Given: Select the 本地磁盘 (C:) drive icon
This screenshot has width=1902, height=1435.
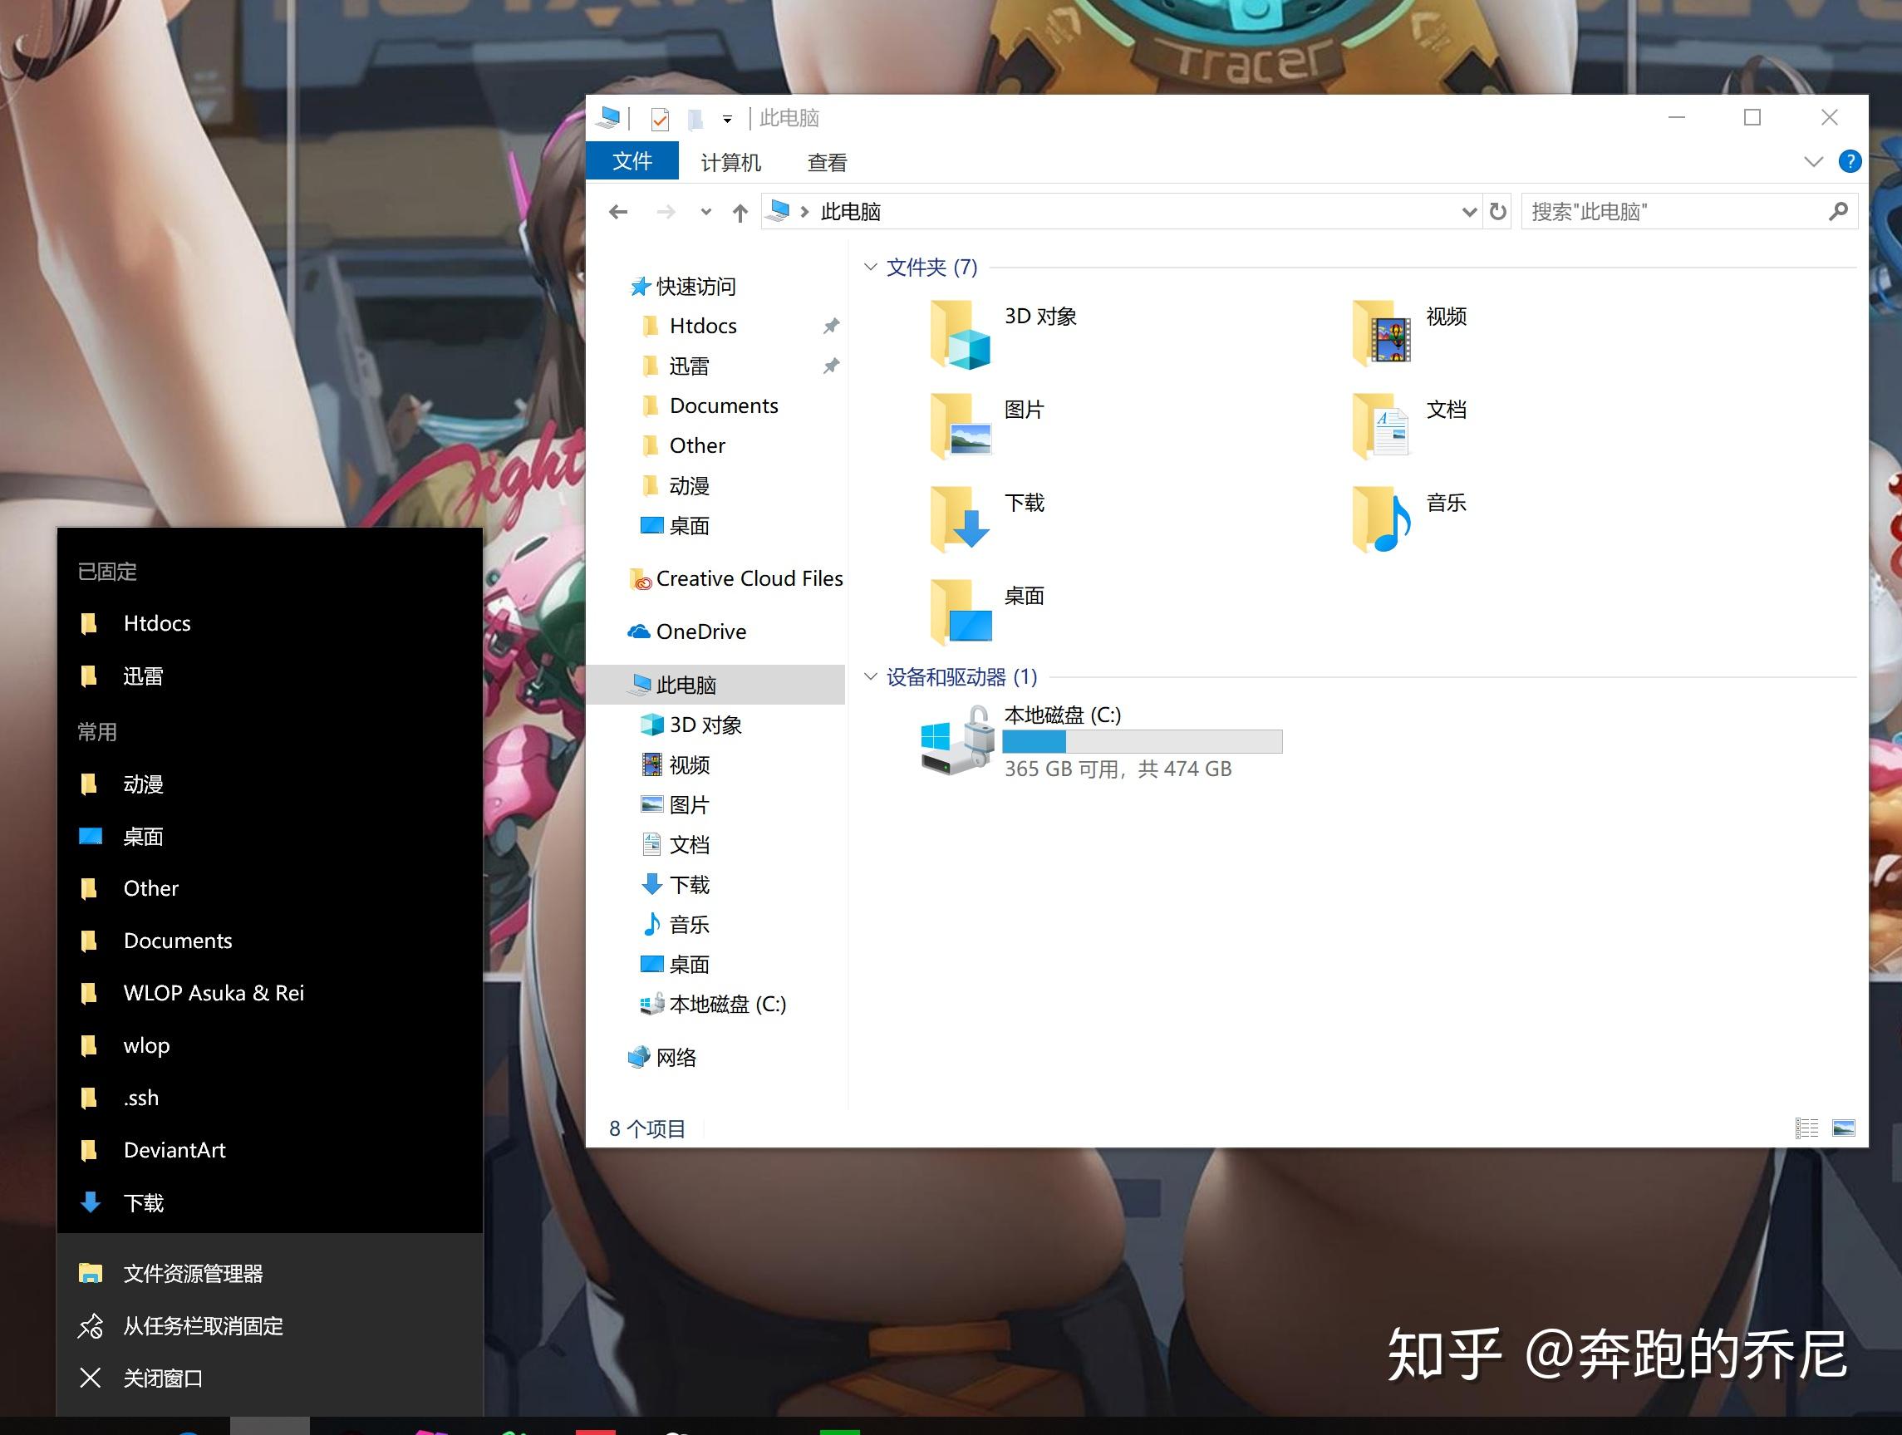Looking at the screenshot, I should tap(957, 742).
